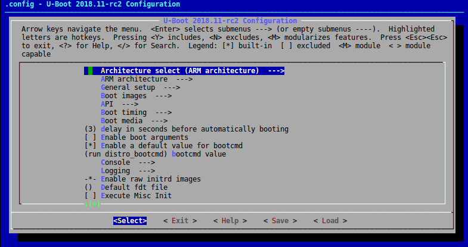Open the ARM architecture submenu
The width and height of the screenshot is (468, 247).
pos(147,79)
